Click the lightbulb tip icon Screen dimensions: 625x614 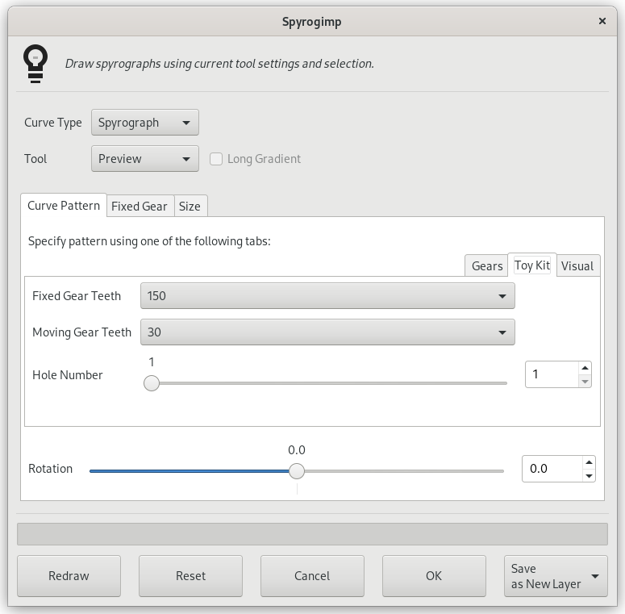[x=35, y=64]
